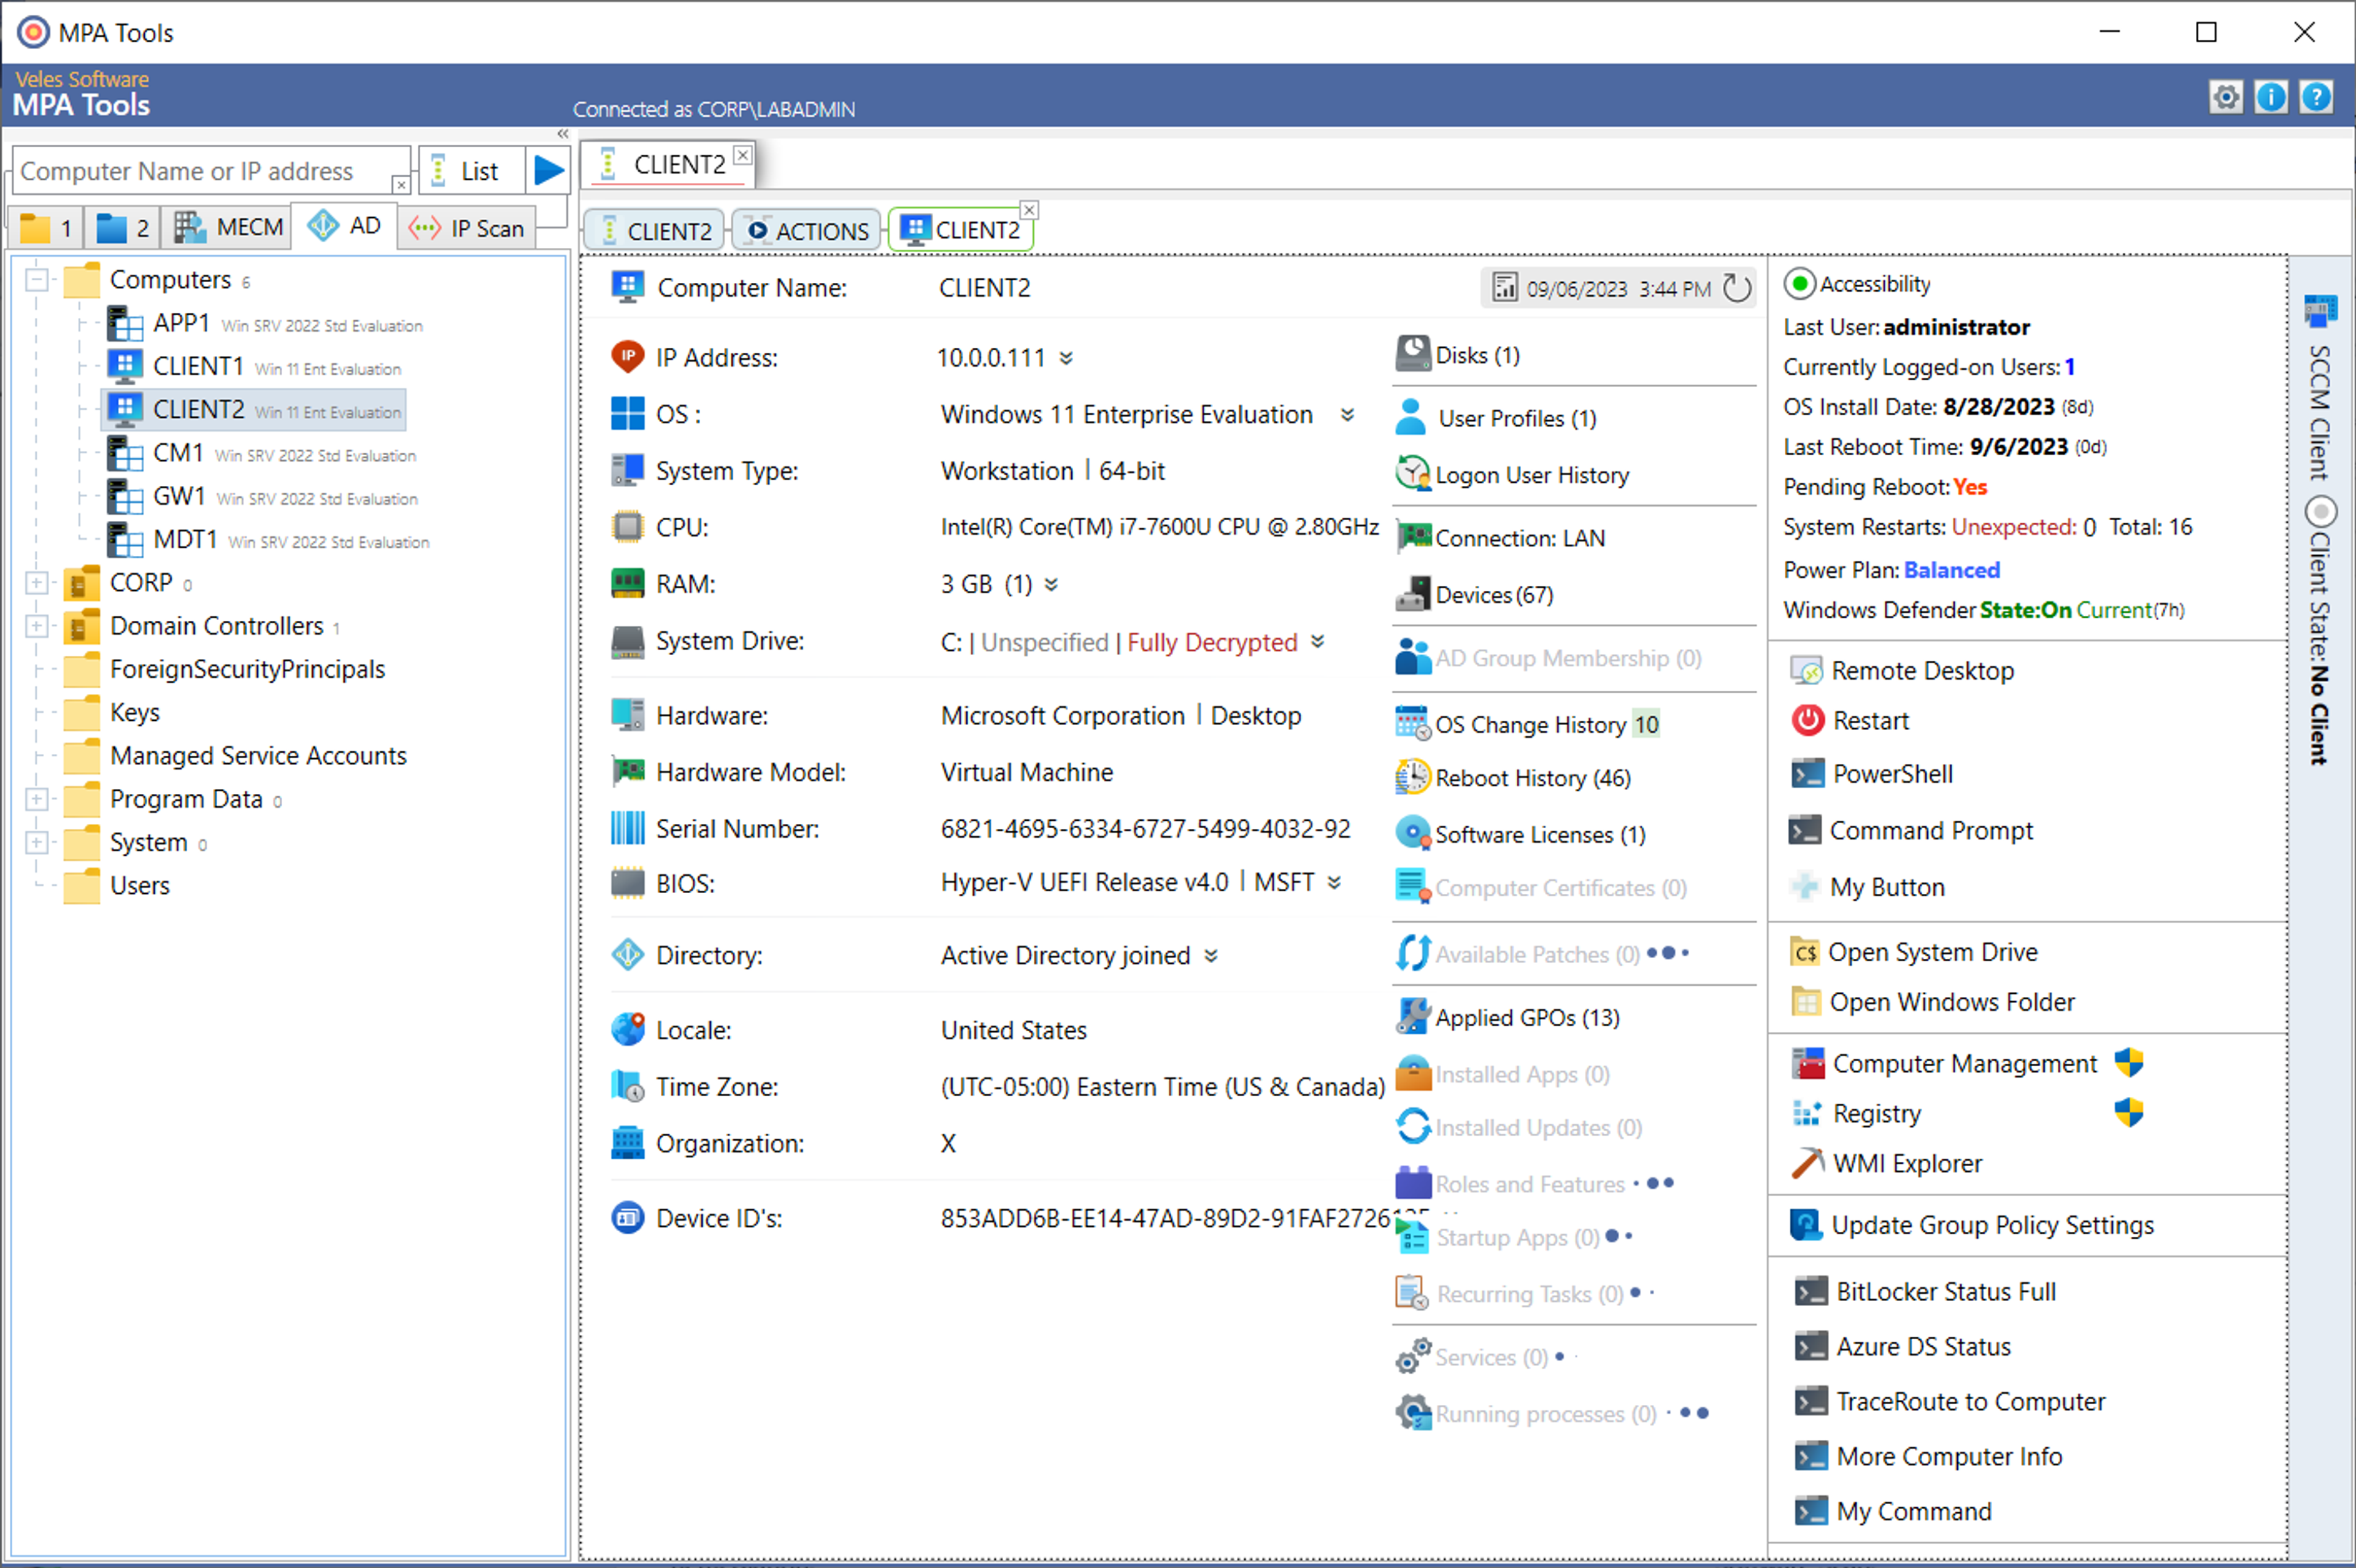Expand OS details chevron
Viewport: 2356px width, 1568px height.
[1348, 414]
